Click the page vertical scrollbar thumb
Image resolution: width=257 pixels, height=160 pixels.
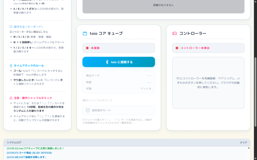coord(255,92)
